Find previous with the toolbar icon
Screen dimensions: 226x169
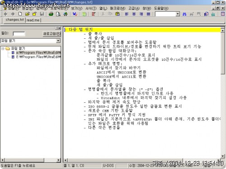click(192, 14)
